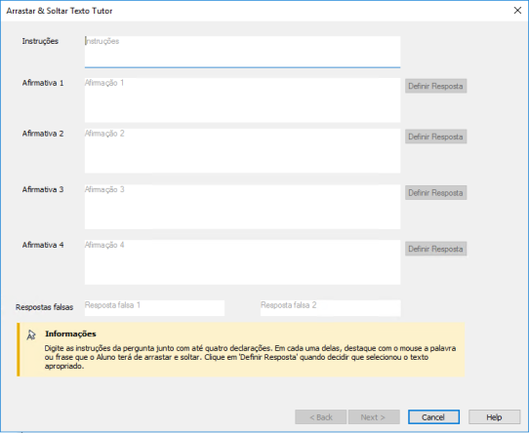Click the Resposta falsa 2 field
The height and width of the screenshot is (433, 529).
[x=331, y=308]
